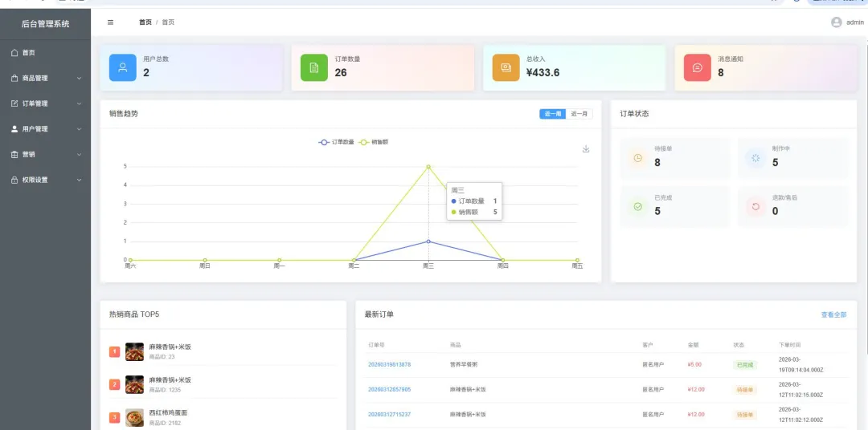Open the 营销 sidebar menu
The width and height of the screenshot is (868, 430).
[45, 154]
